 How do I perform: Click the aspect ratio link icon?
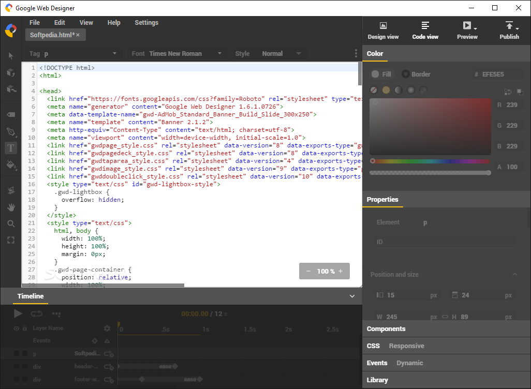(445, 317)
